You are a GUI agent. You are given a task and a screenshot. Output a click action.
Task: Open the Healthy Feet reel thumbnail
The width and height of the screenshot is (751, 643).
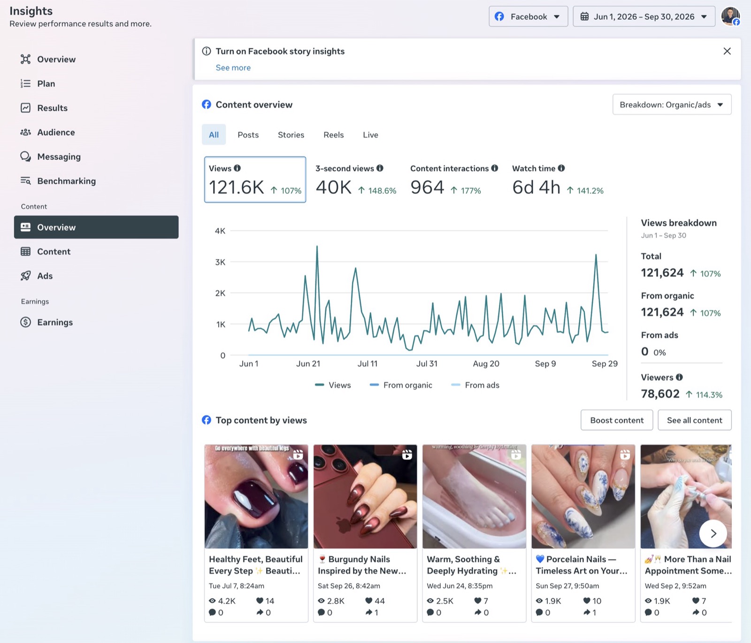256,496
